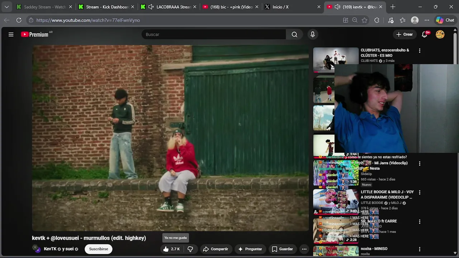Open more actions ellipsis under the video
This screenshot has width=459, height=258.
click(x=304, y=249)
